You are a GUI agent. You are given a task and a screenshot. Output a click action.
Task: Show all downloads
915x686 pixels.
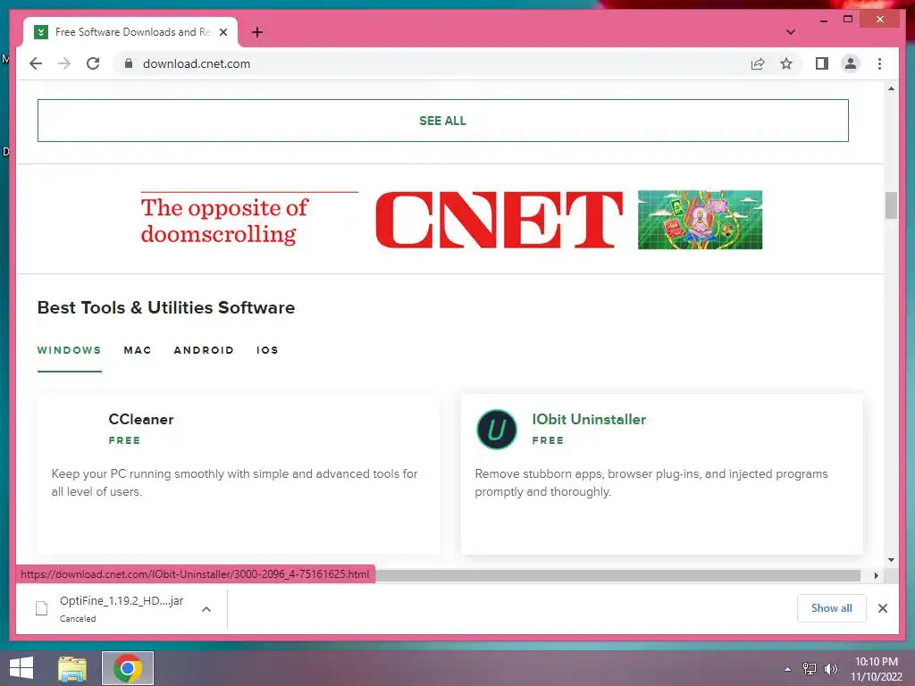point(832,608)
